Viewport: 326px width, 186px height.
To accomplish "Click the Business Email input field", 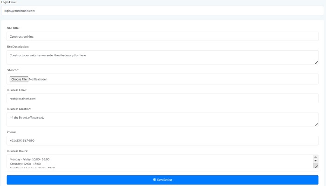I will click(163, 99).
